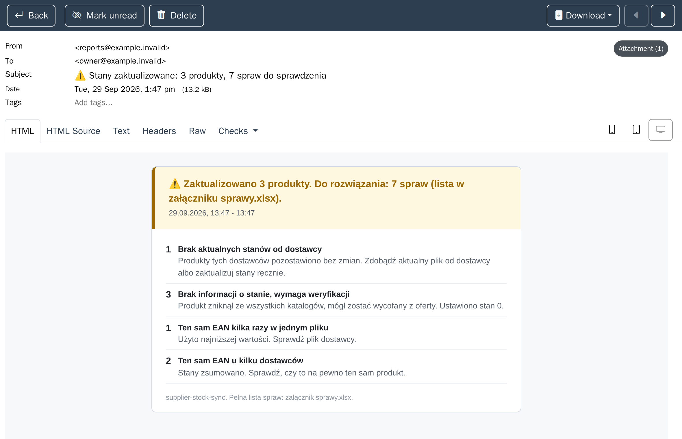Expand the Checks dropdown
This screenshot has height=439, width=682.
pos(238,131)
